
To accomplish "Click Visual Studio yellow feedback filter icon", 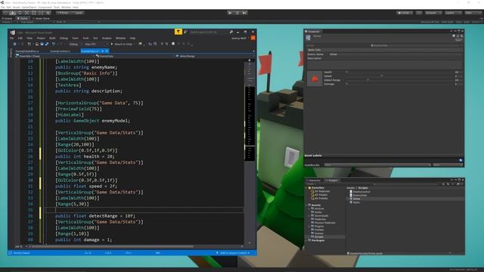I will pyautogui.click(x=178, y=32).
